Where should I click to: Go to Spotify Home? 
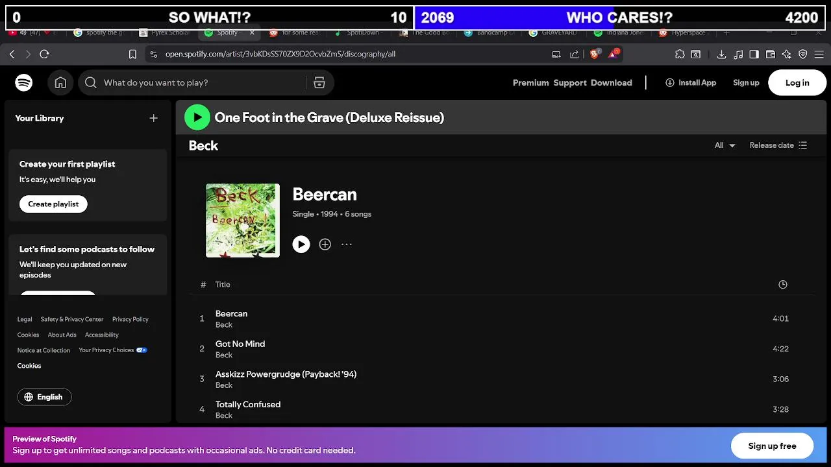(60, 82)
